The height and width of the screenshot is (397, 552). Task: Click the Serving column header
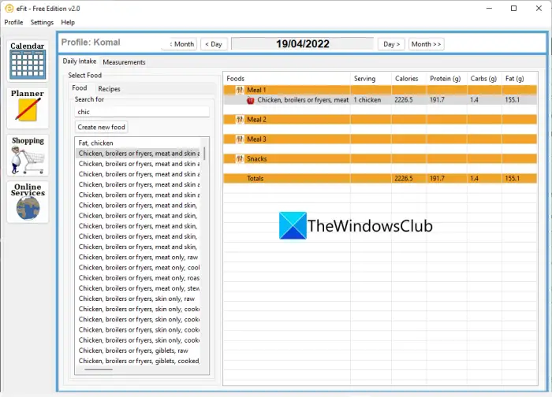371,79
